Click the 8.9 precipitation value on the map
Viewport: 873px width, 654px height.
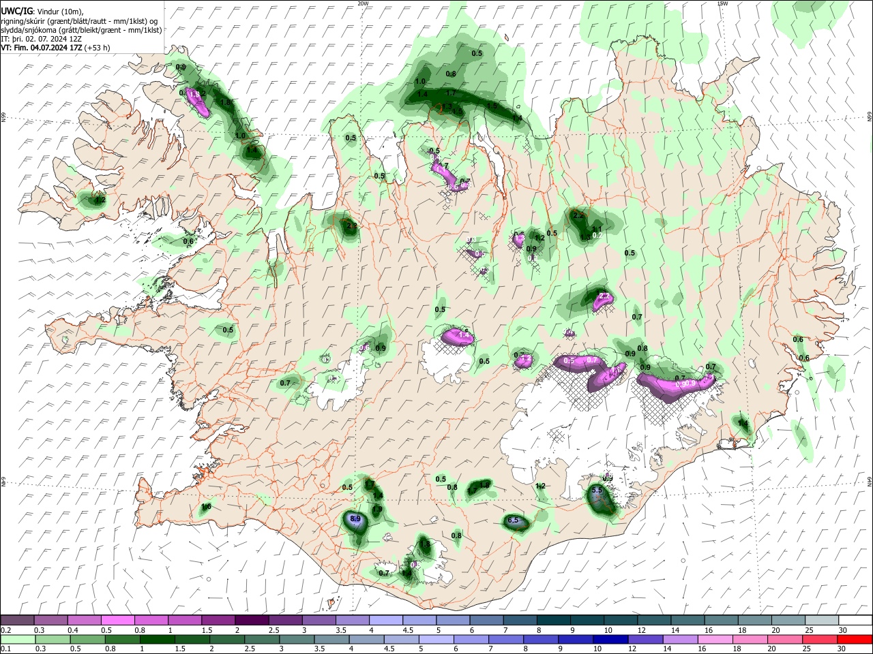tap(355, 519)
